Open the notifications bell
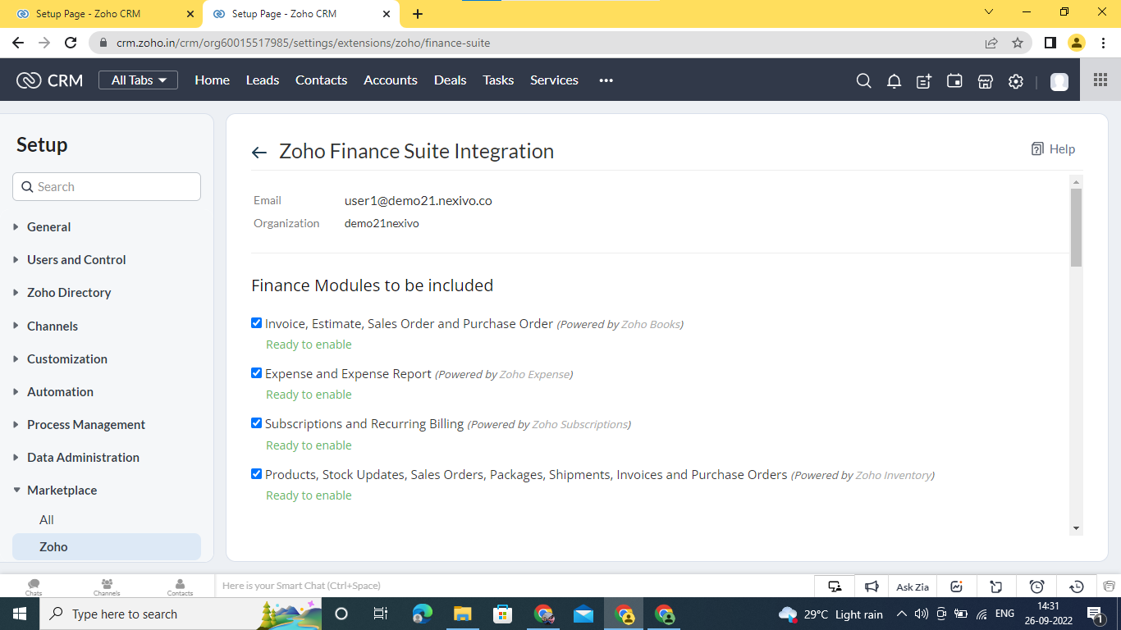 pyautogui.click(x=894, y=80)
